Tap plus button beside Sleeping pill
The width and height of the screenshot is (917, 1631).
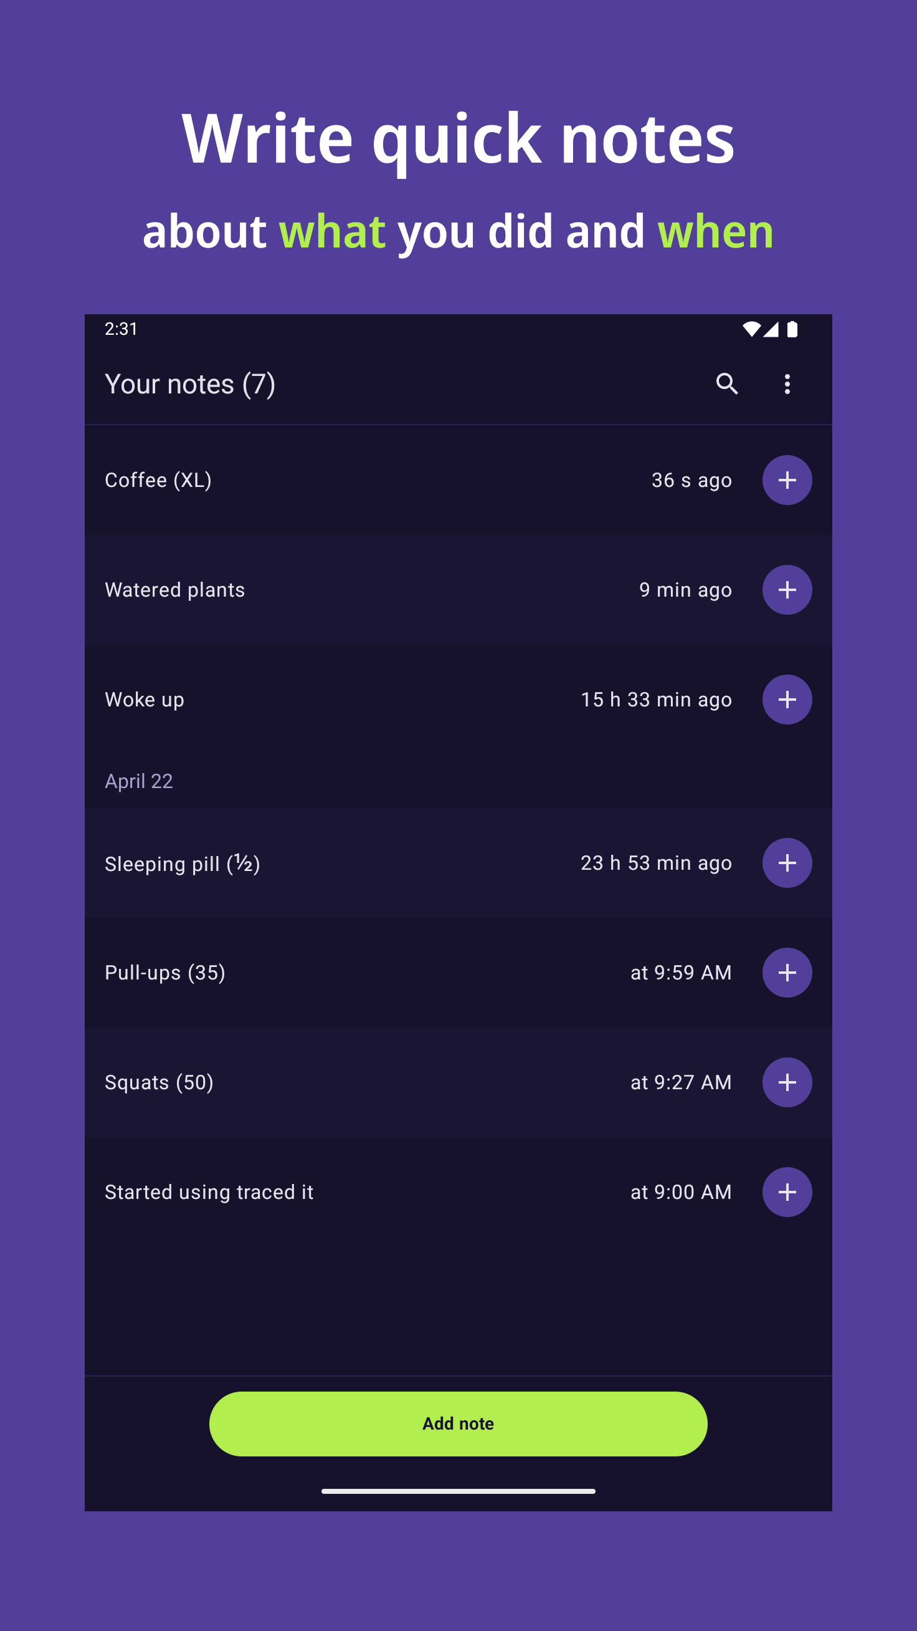787,862
